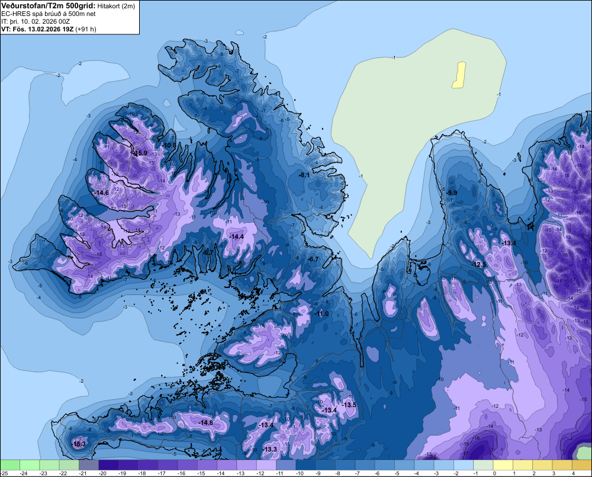Pick the legend swatch labeled 2

(542, 465)
